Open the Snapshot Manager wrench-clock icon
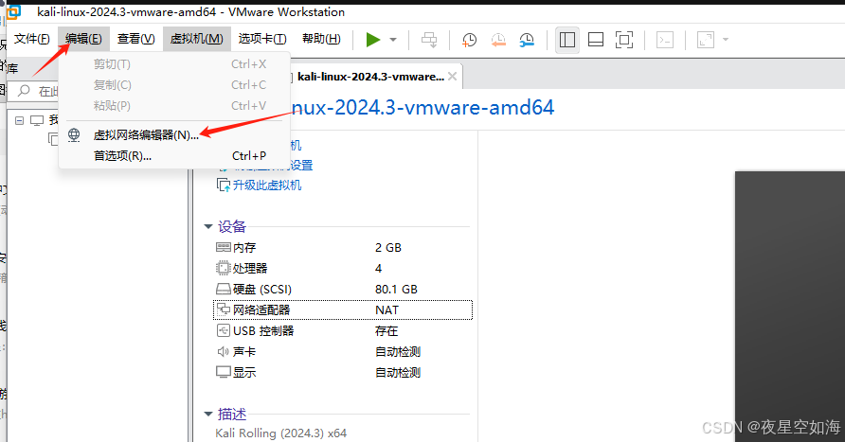845x442 pixels. pos(527,40)
